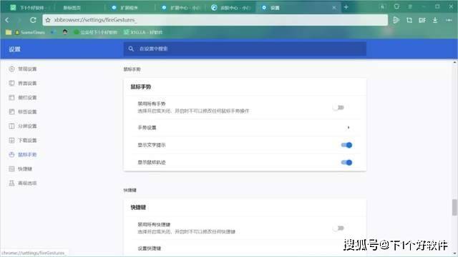Click the vertical scrollbar thumb
Image resolution: width=458 pixels, height=257 pixels.
[454, 208]
